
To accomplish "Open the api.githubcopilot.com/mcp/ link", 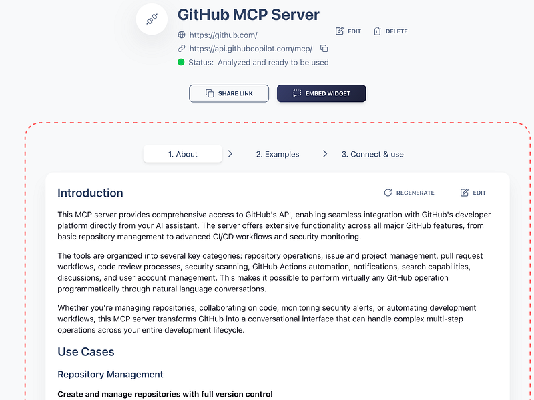I will [x=251, y=49].
